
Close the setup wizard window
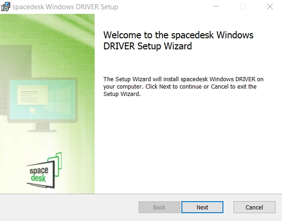(x=270, y=6)
